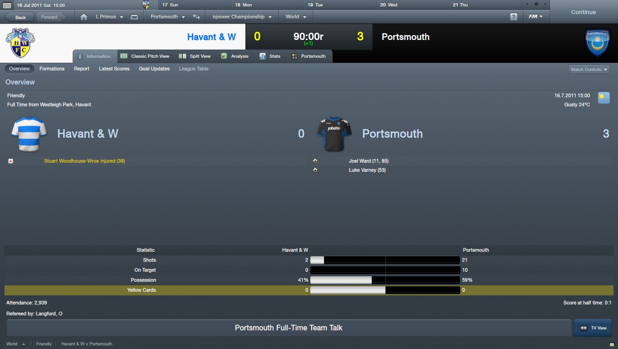Switch to the Classic Pitch View tab
Image resolution: width=618 pixels, height=349 pixels.
(145, 56)
